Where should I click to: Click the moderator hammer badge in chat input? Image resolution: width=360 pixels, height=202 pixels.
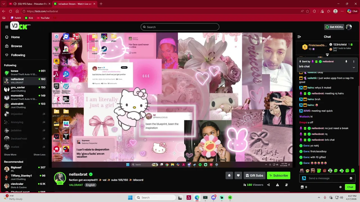point(304,178)
